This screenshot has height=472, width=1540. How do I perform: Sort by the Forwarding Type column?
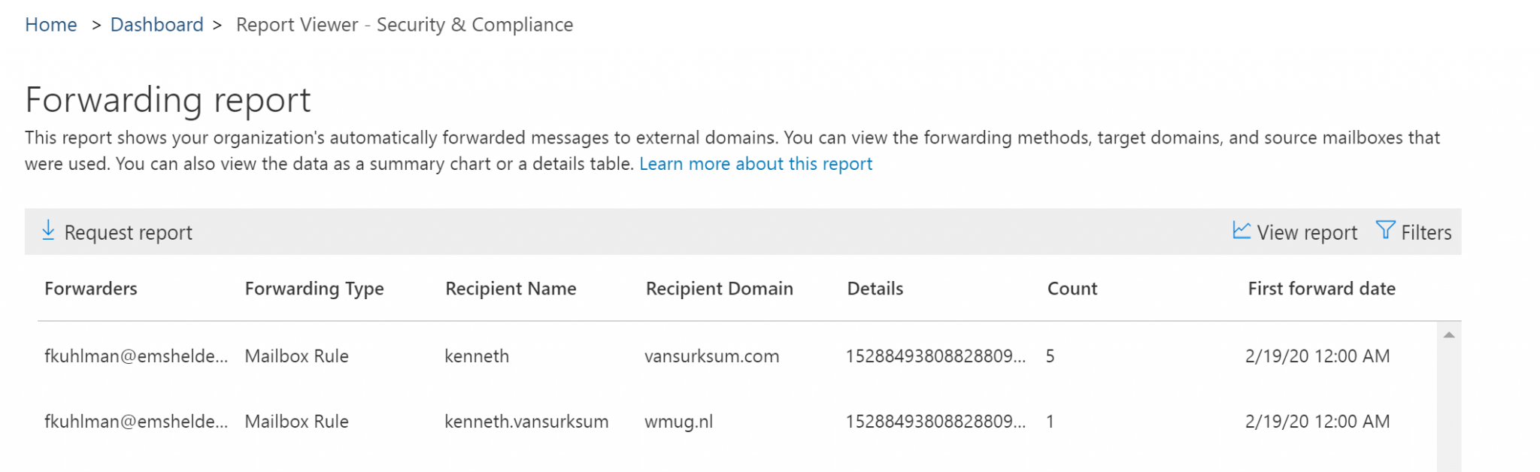(314, 289)
